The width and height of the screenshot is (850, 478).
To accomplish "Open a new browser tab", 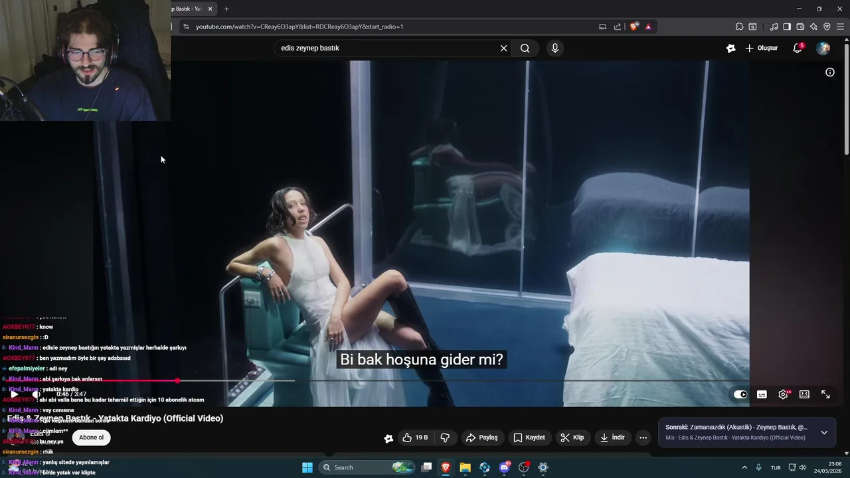I will [x=226, y=9].
